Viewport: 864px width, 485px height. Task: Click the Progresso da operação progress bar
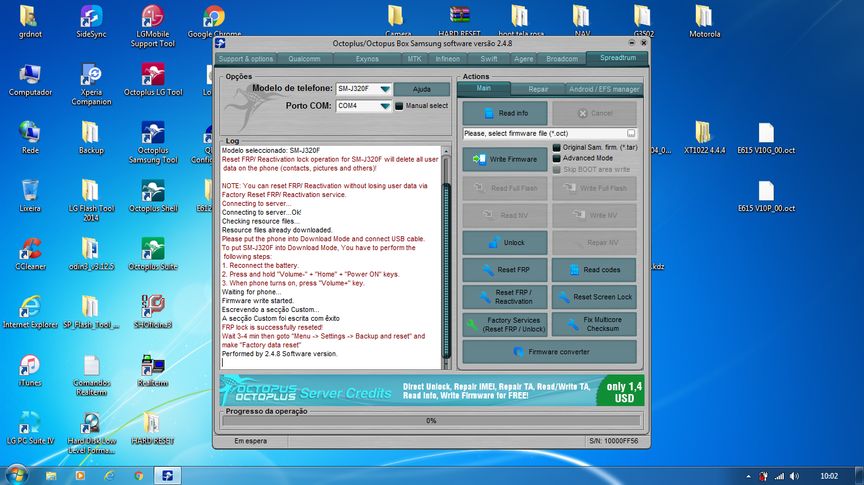point(431,421)
